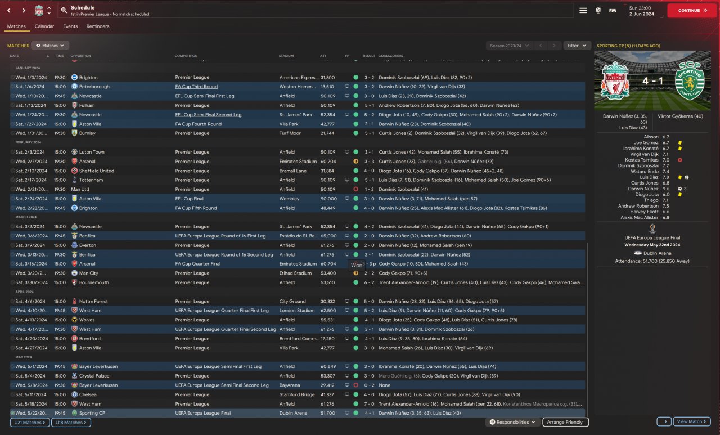Click next arrow beside View Match

click(x=664, y=421)
